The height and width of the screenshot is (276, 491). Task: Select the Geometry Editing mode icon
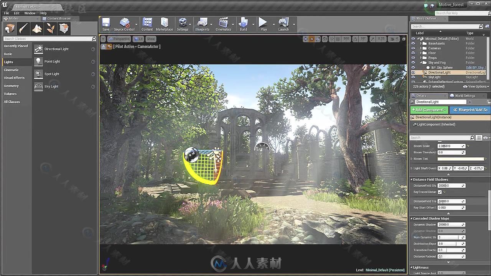click(x=64, y=28)
